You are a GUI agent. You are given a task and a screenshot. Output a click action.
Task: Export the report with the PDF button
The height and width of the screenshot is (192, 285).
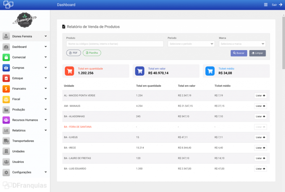73,53
